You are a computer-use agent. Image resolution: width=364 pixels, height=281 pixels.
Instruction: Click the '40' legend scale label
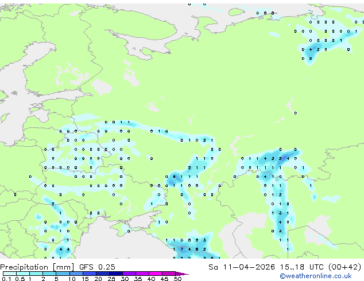tap(152, 279)
